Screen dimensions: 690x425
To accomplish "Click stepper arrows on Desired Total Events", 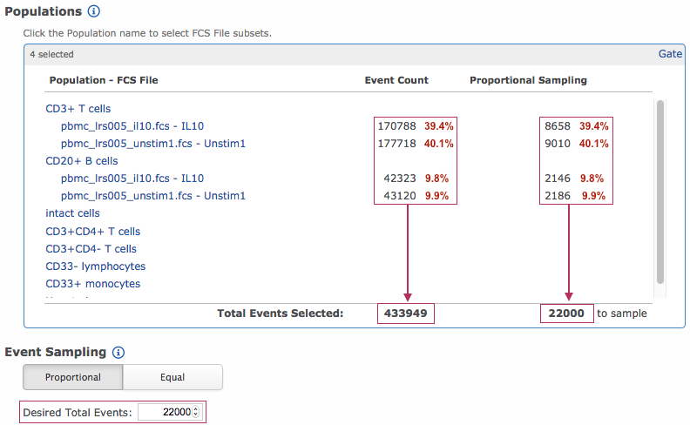I will [196, 412].
